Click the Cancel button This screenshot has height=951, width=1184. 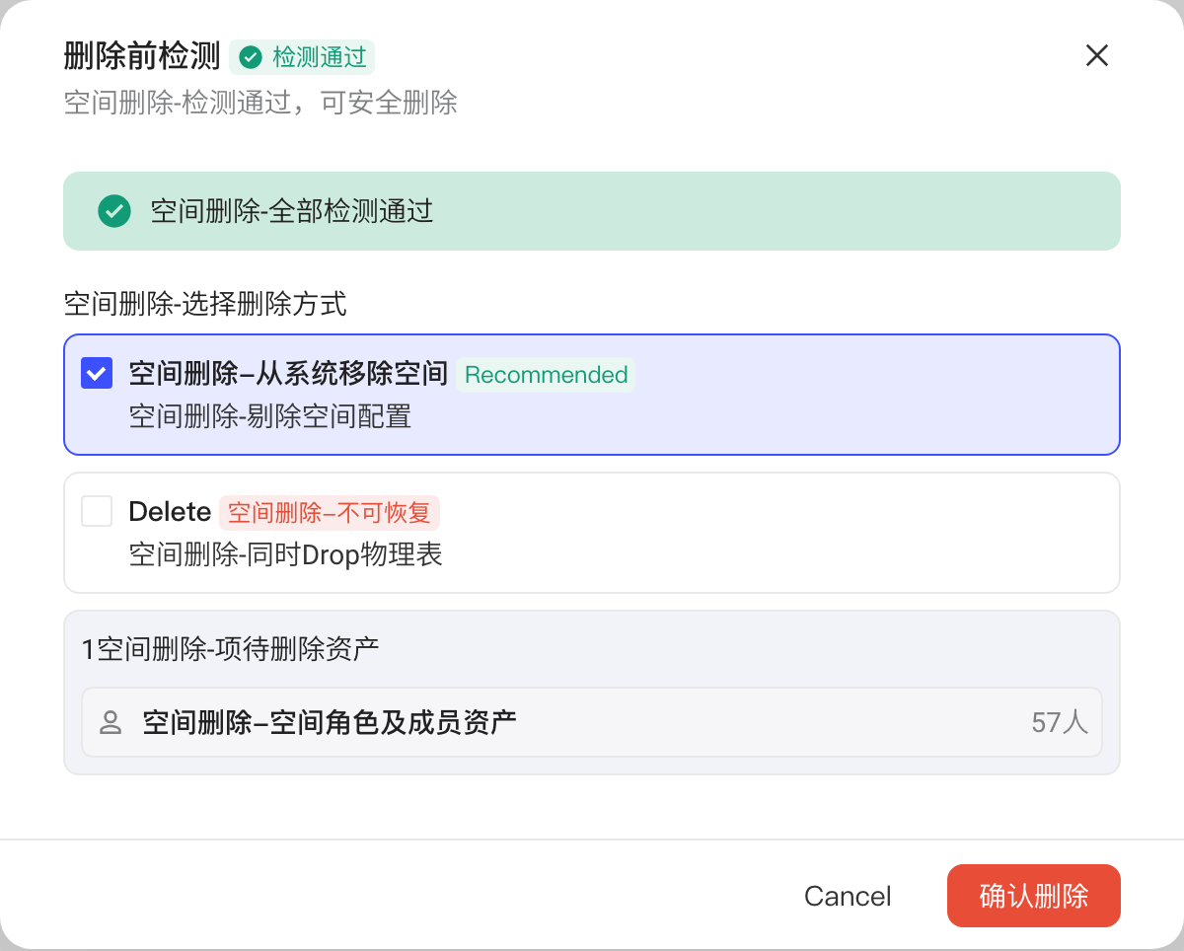click(848, 896)
